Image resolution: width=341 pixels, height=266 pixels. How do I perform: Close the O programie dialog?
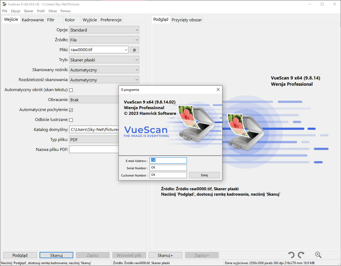click(218, 90)
